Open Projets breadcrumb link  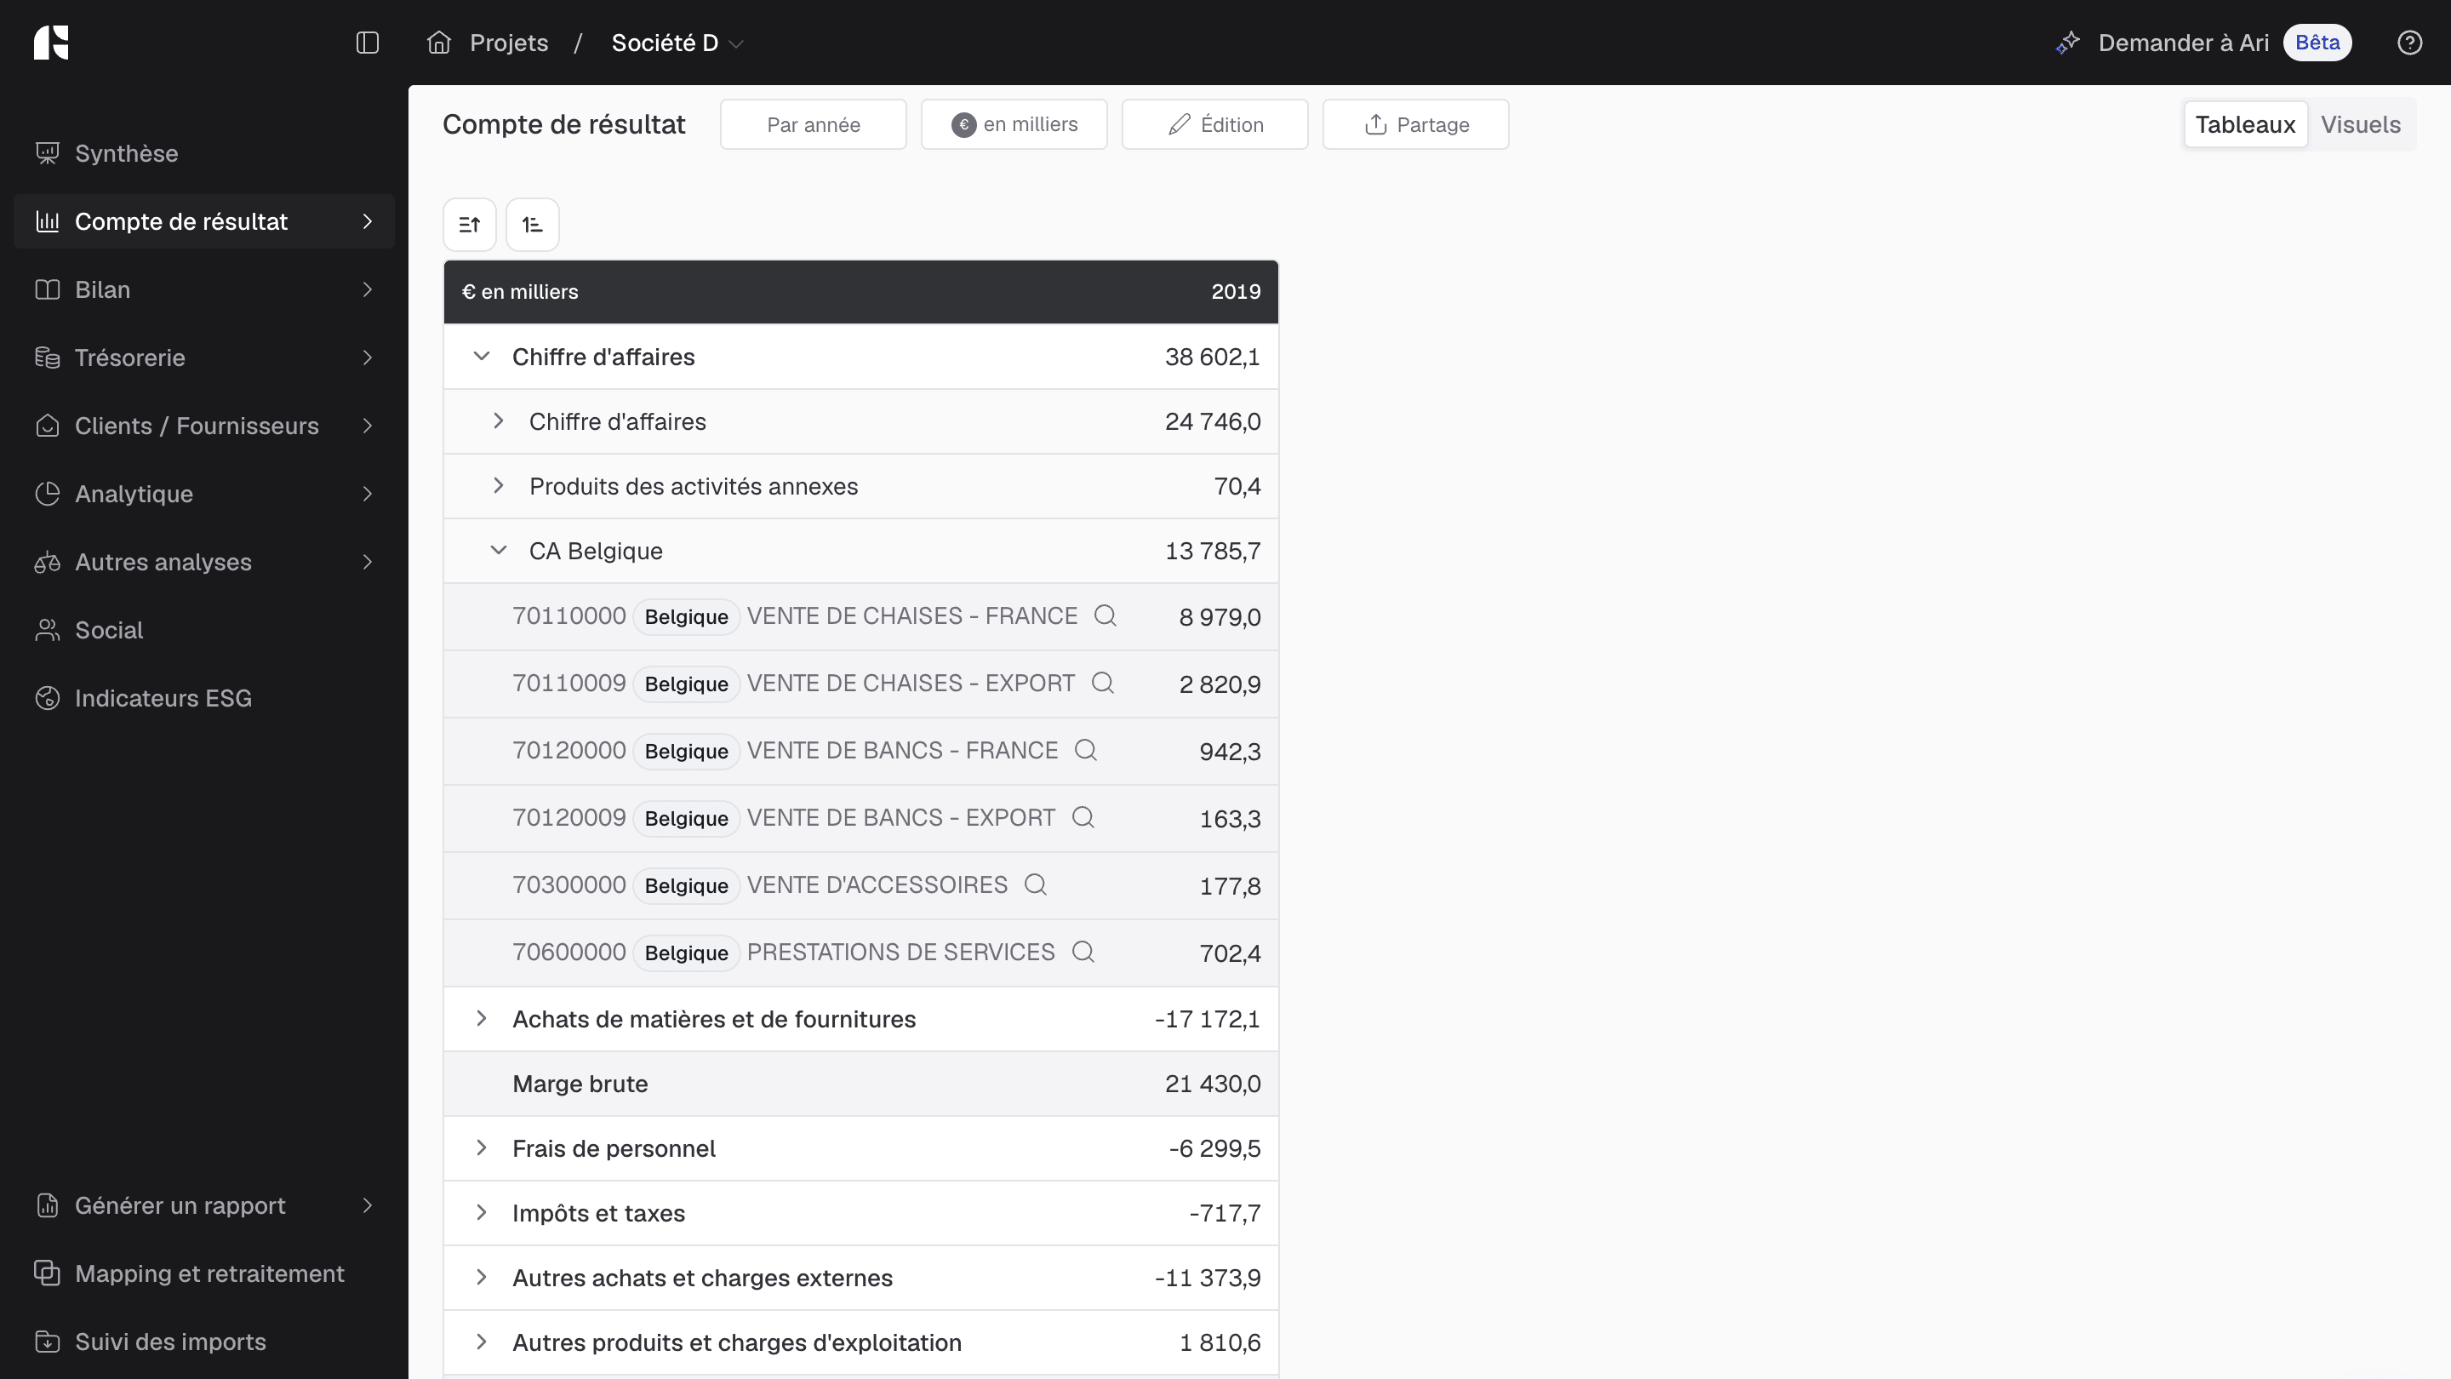pyautogui.click(x=509, y=43)
